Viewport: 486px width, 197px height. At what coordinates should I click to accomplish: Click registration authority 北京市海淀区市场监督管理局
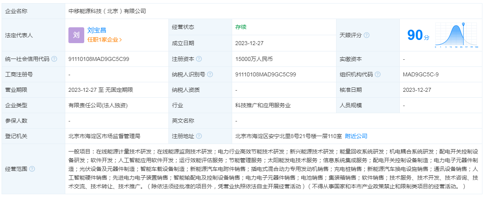click(x=104, y=136)
